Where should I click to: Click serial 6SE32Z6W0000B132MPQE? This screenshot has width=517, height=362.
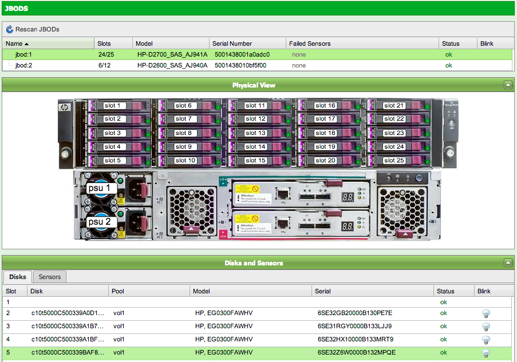tap(357, 353)
